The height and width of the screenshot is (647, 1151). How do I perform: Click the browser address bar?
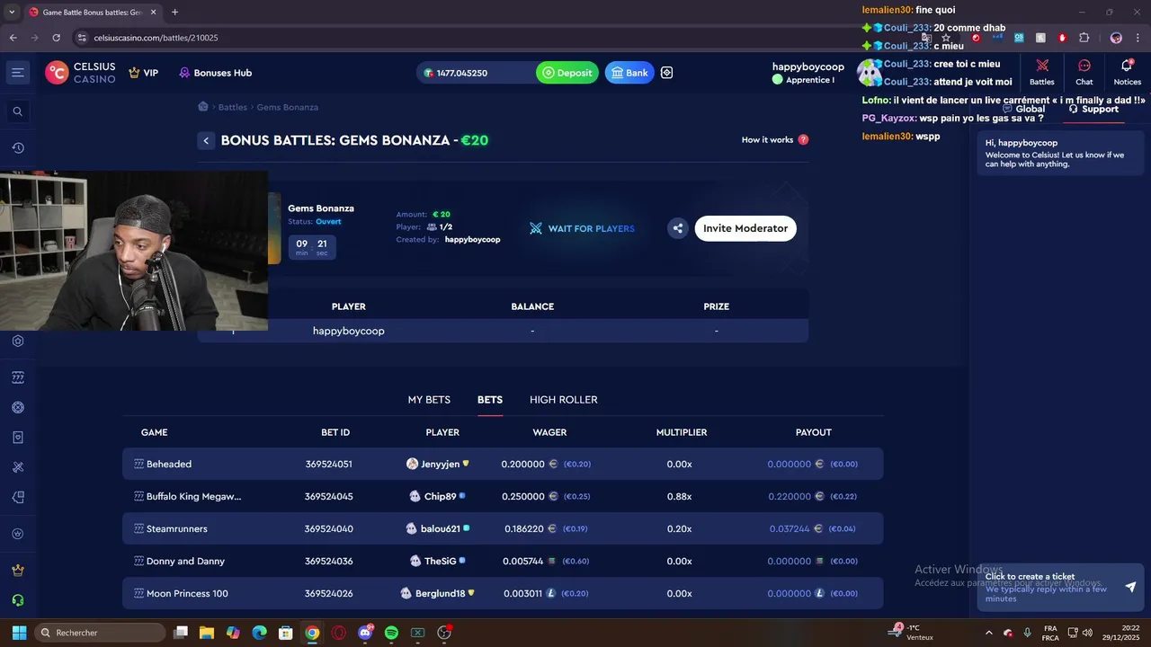495,38
